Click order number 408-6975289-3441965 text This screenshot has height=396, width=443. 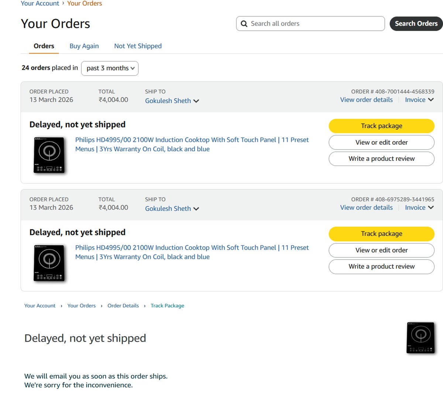(x=405, y=199)
